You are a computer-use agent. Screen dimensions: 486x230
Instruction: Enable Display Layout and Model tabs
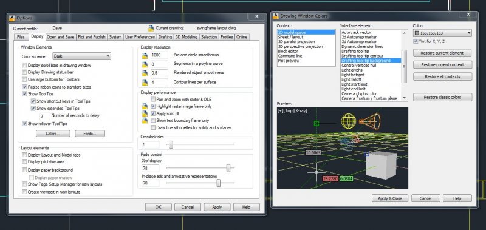24,155
